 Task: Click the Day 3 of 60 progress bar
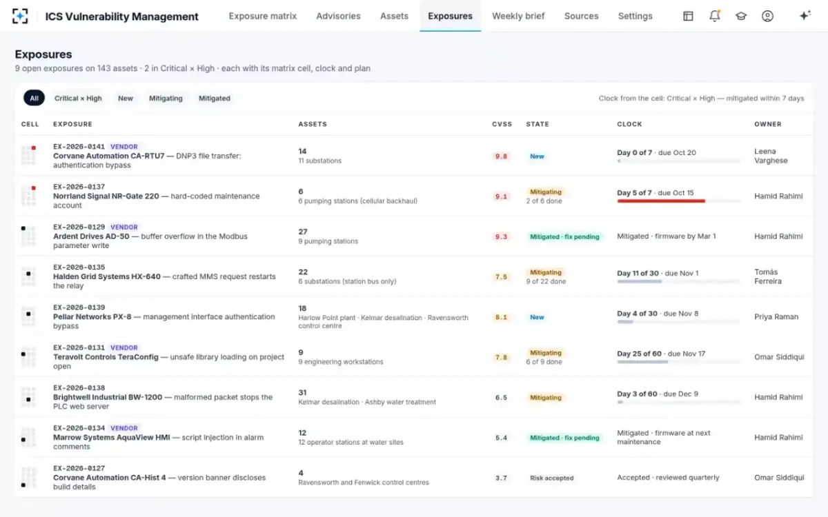point(679,403)
